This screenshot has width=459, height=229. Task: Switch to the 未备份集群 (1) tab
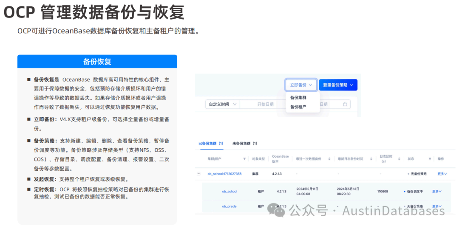point(245,144)
